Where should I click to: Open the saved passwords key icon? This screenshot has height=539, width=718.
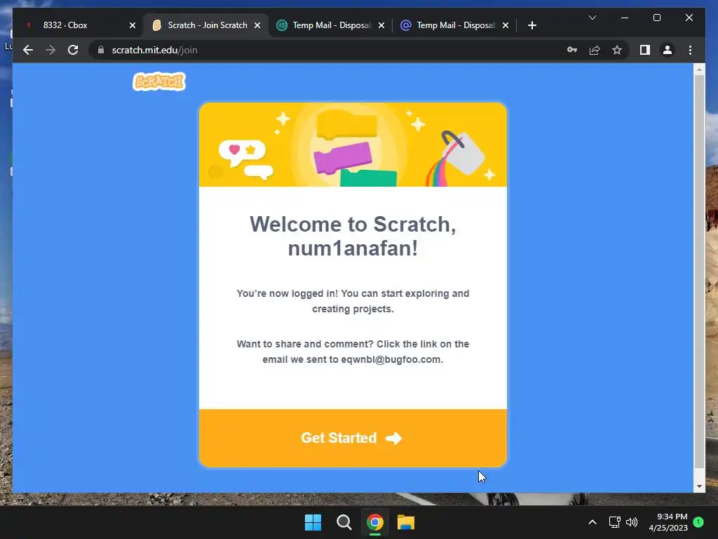pyautogui.click(x=572, y=50)
